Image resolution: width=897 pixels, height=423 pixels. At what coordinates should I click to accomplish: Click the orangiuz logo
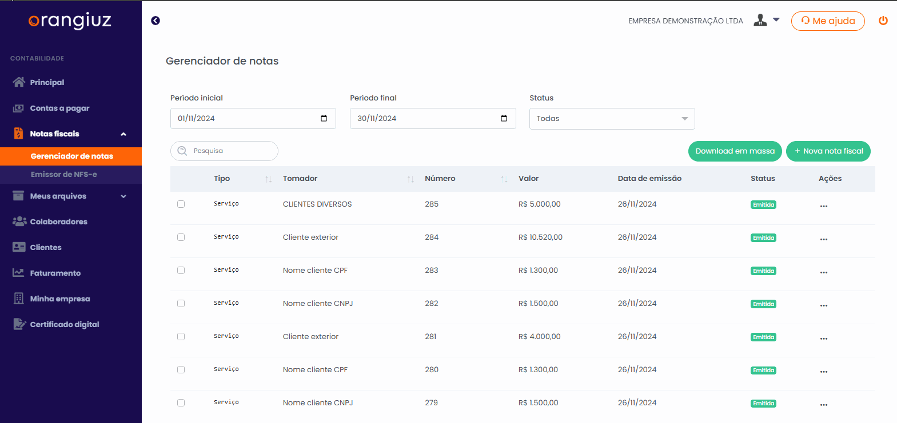pos(70,21)
